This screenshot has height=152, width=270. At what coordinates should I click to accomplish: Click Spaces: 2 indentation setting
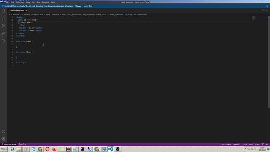tap(237, 144)
